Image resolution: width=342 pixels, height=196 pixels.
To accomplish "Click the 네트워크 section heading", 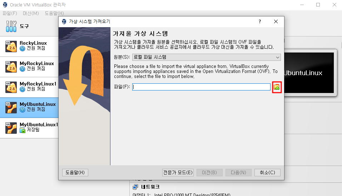I will click(150, 187).
